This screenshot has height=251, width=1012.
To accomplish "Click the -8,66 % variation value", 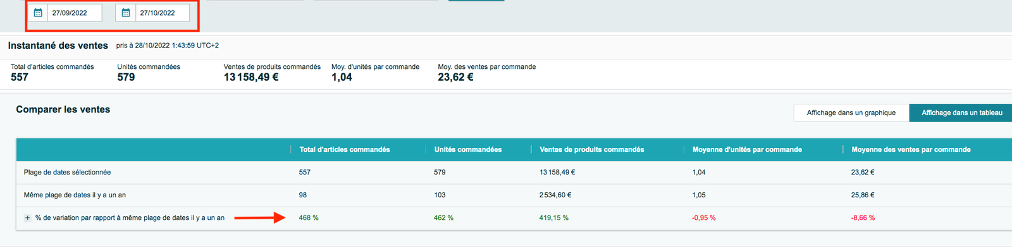I will pyautogui.click(x=863, y=217).
